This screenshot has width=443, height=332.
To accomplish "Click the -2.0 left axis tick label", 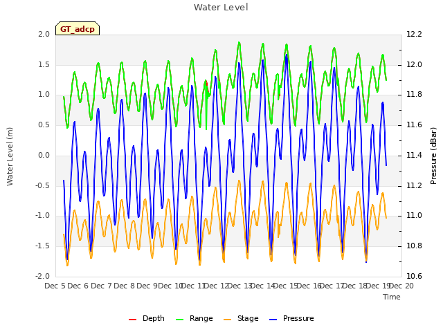I will tap(43, 276).
